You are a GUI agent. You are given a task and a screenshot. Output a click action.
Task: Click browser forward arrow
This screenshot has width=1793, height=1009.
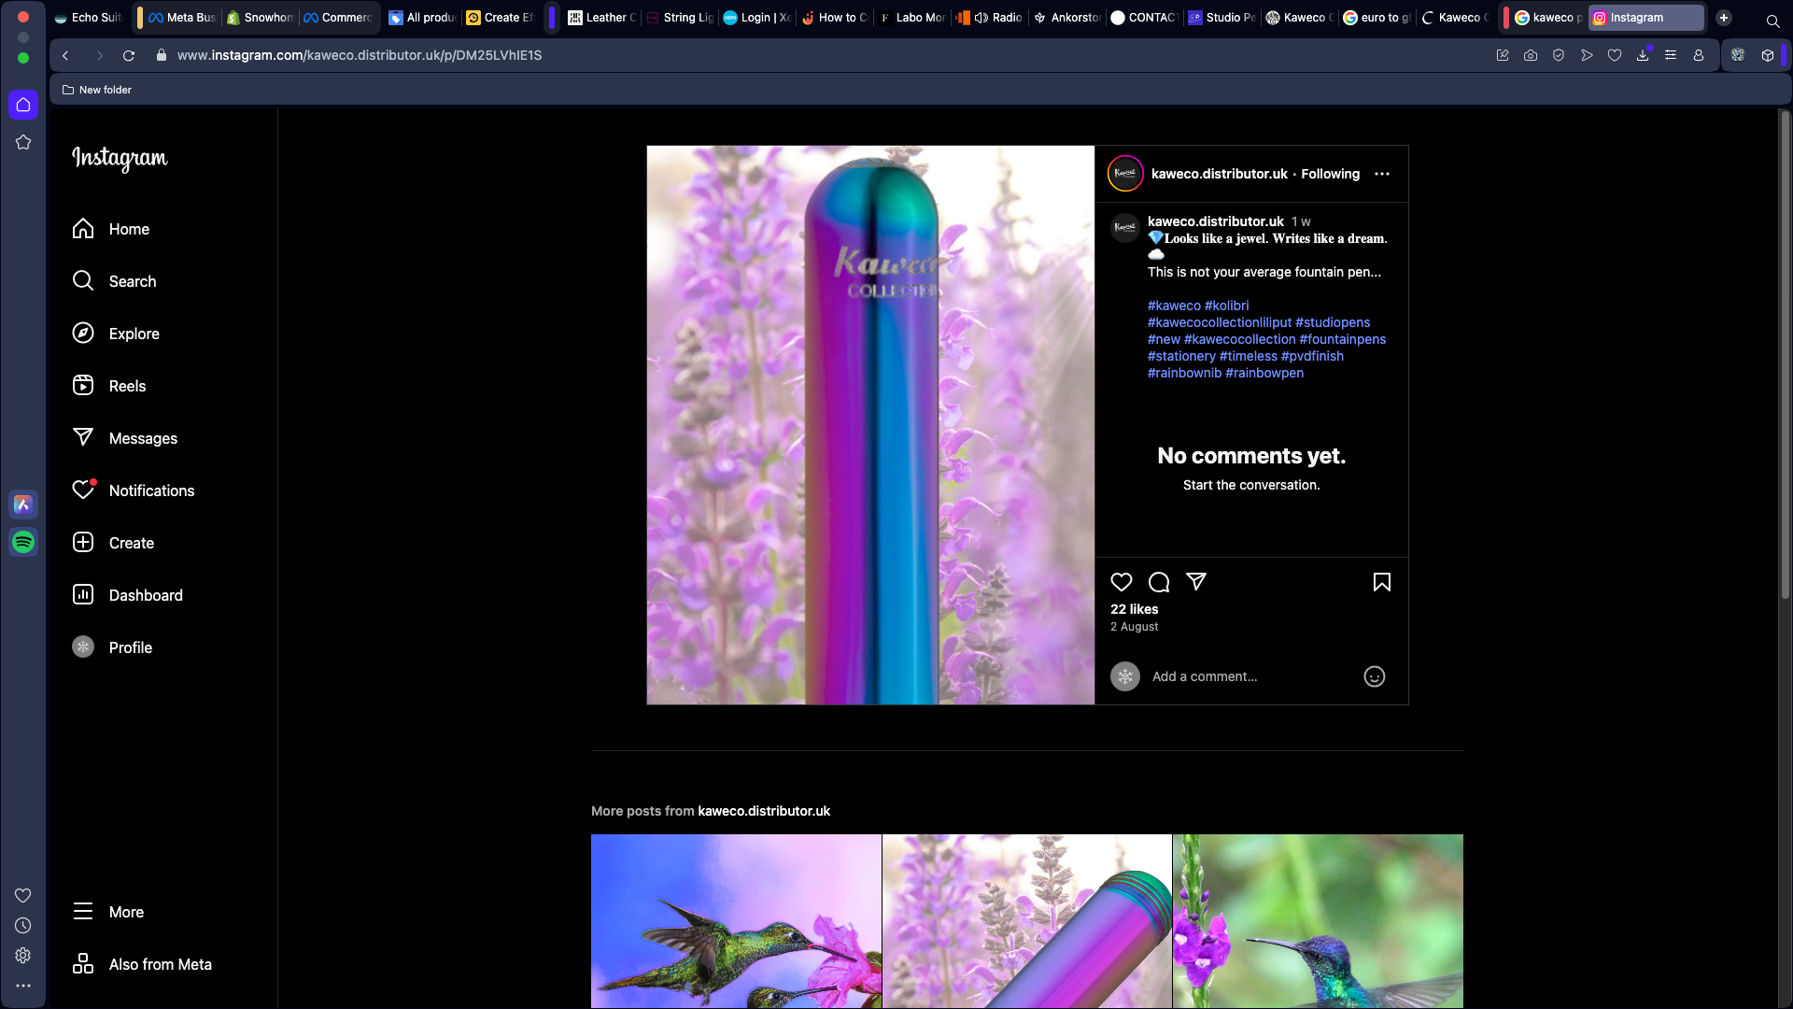[x=99, y=55]
